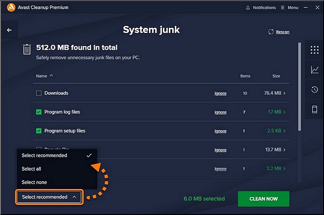This screenshot has height=215, width=324.
Task: Choose Select all in popup menu
Action: coord(57,169)
